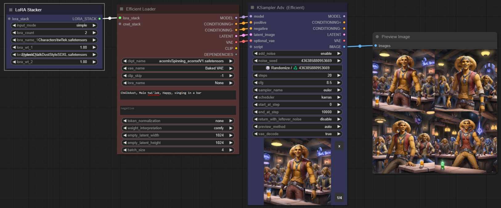Click the lora_stack input connector on Efficient Loader

[x=120, y=18]
